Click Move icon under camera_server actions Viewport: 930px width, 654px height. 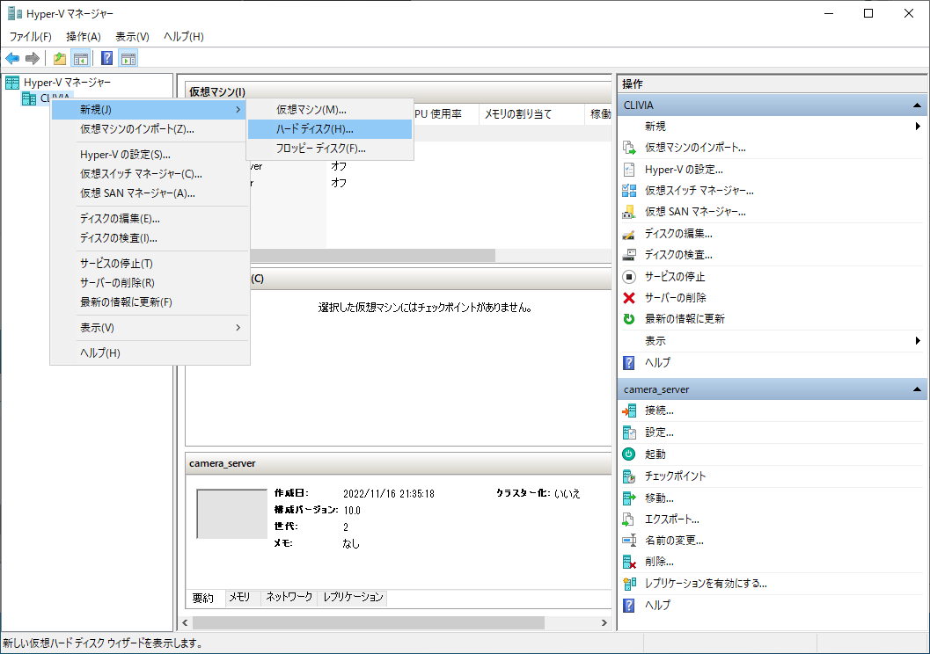point(629,498)
